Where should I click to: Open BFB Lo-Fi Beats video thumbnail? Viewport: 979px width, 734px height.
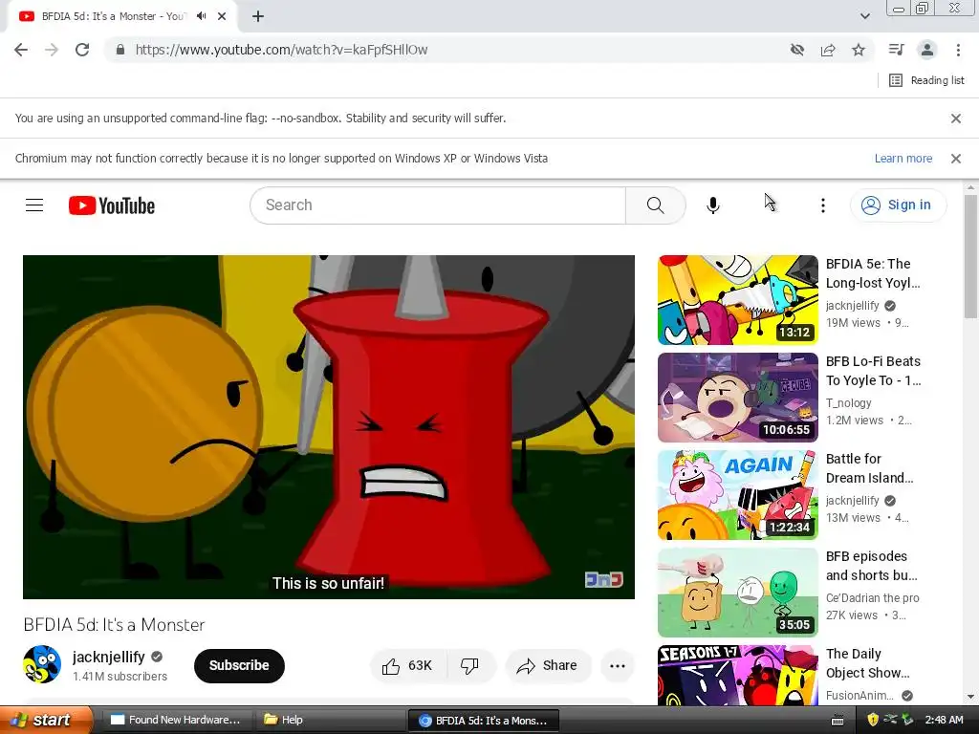click(737, 398)
